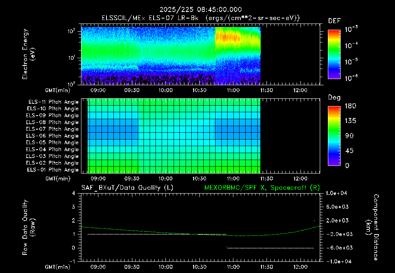Select the ELS-01 Pitch Angle row label
395x273 pixels.
[52, 170]
